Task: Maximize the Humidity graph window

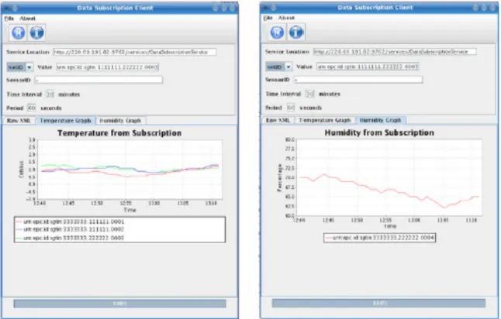Action: pos(484,7)
